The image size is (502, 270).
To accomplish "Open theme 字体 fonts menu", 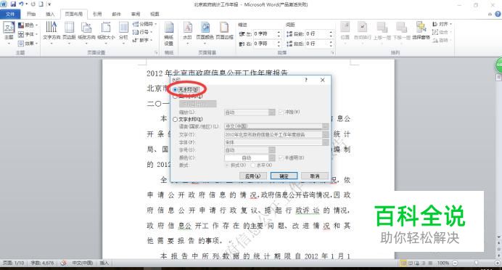I will coord(28,34).
